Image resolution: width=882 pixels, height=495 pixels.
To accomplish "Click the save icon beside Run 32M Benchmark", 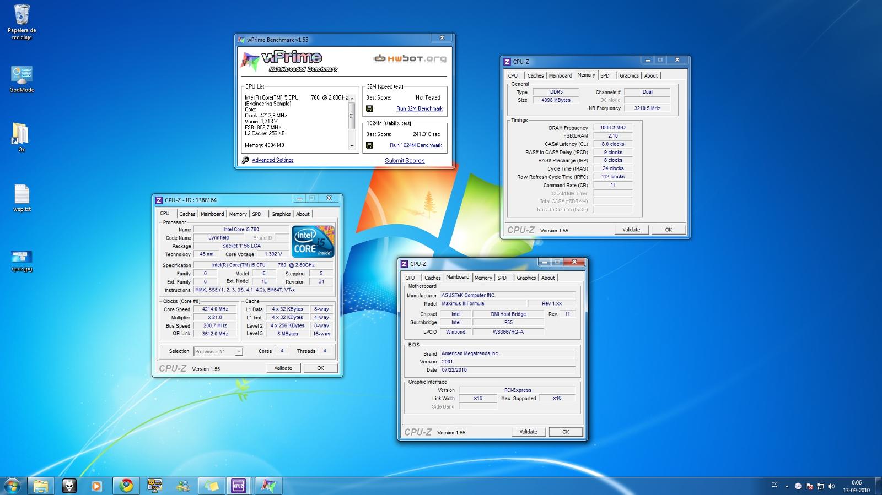I will [x=369, y=108].
